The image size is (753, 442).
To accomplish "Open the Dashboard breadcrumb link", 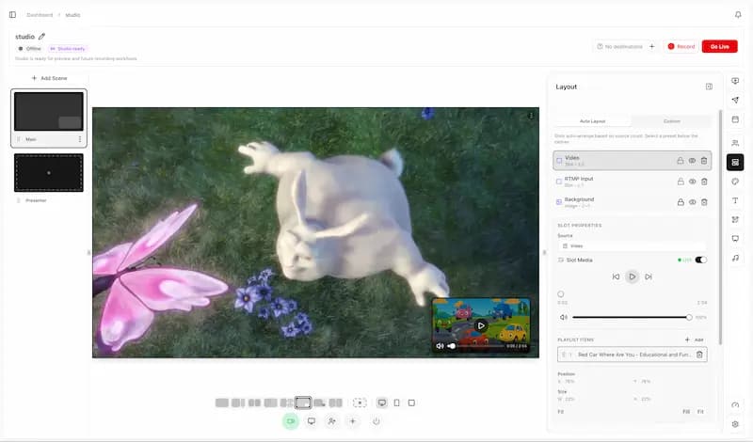I will coord(40,15).
